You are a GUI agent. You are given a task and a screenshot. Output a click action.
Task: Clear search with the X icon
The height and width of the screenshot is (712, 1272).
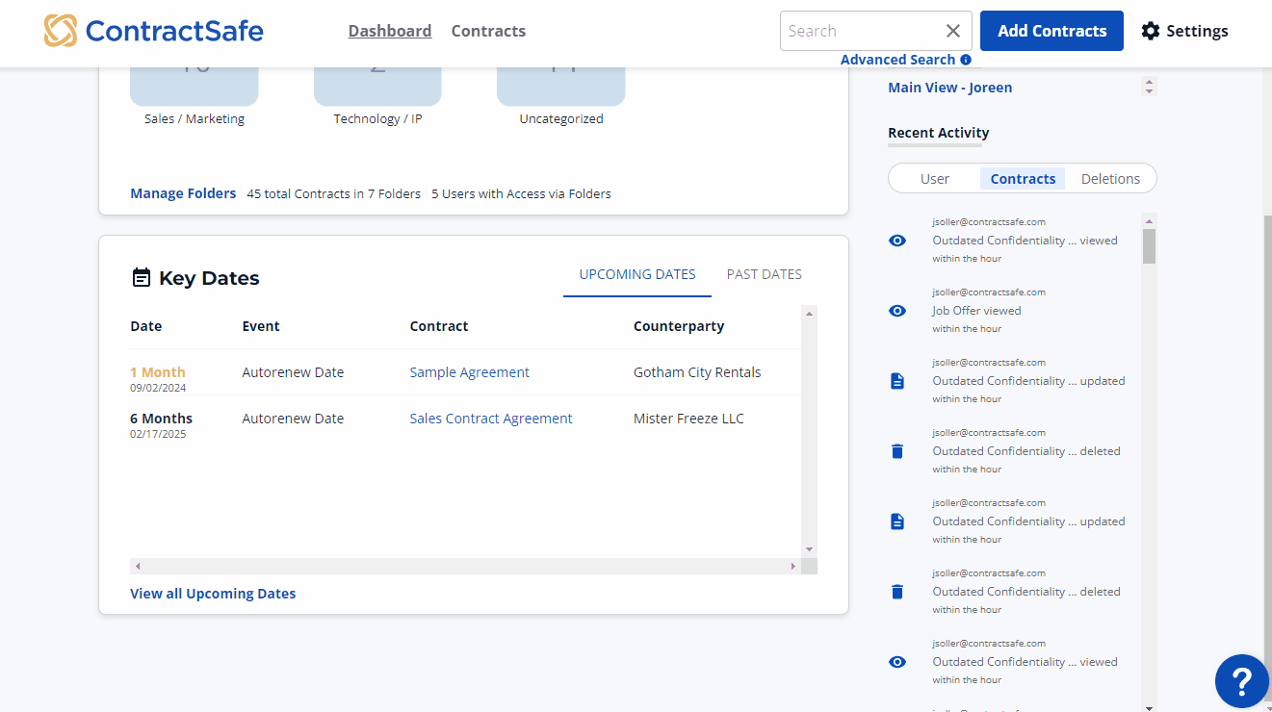[x=952, y=31]
